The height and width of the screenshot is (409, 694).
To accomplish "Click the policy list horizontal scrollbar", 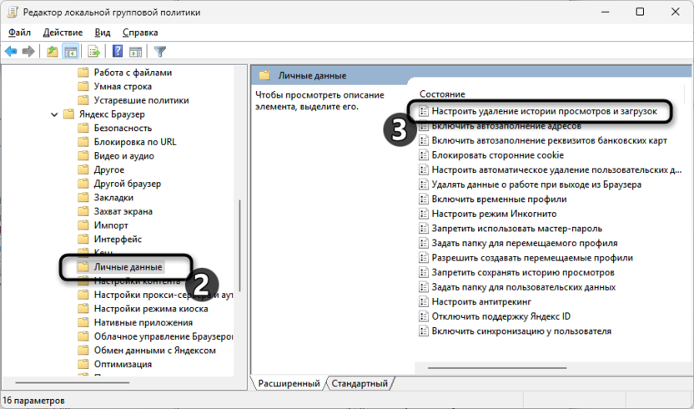I will coord(497,368).
